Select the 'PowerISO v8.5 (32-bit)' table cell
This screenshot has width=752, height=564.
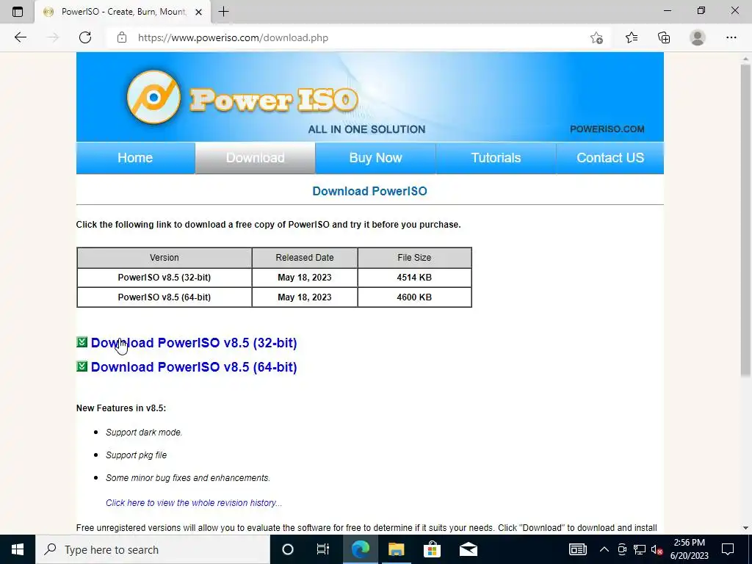164,277
